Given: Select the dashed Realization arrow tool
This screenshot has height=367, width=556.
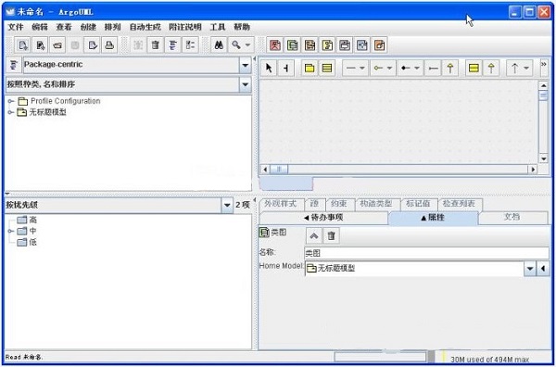Looking at the screenshot, I should coord(491,68).
